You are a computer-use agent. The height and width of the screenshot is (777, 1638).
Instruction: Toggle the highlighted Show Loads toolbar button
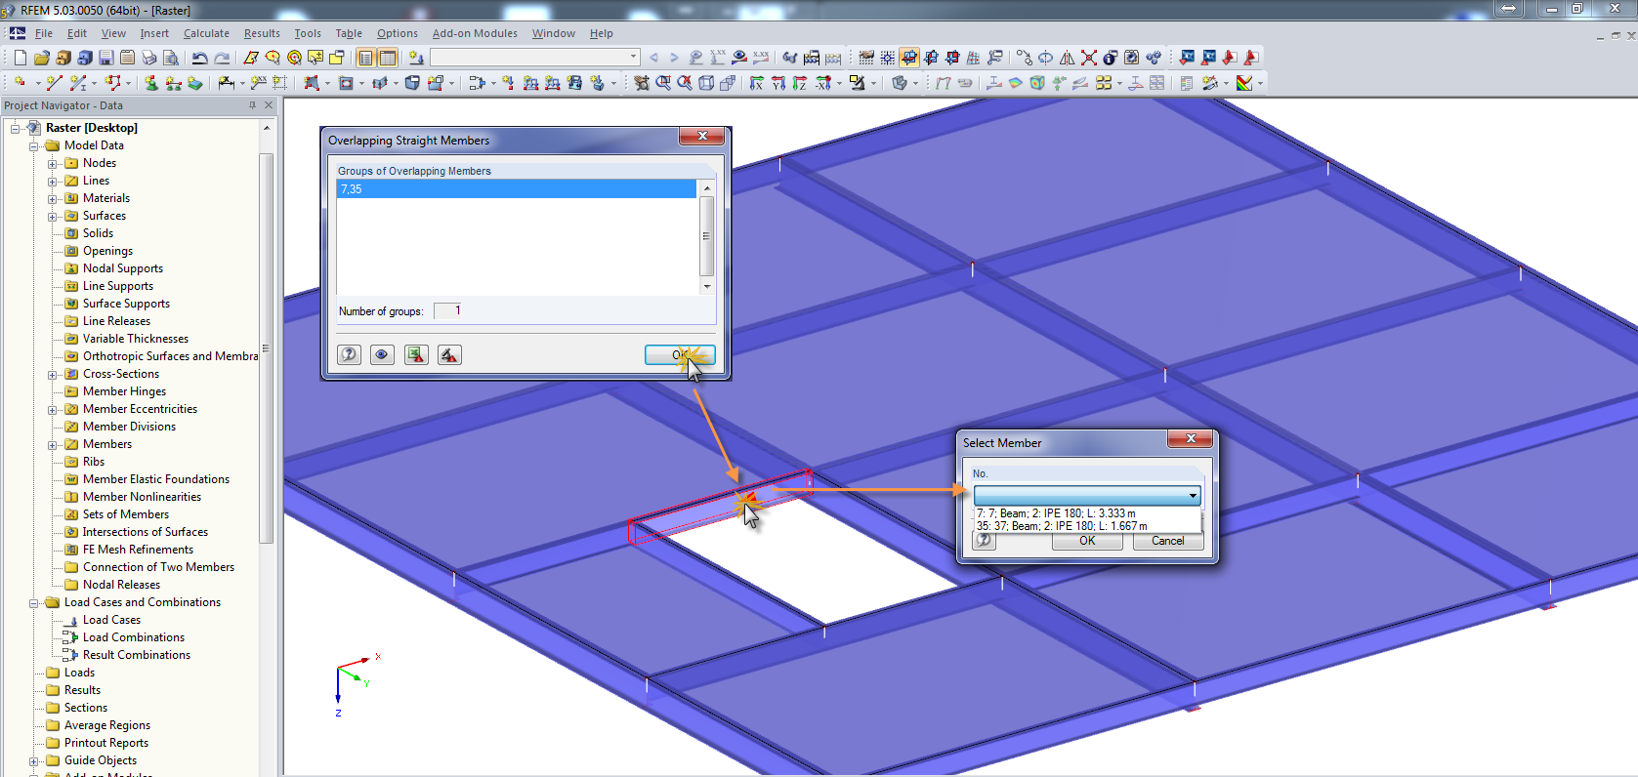(x=909, y=58)
